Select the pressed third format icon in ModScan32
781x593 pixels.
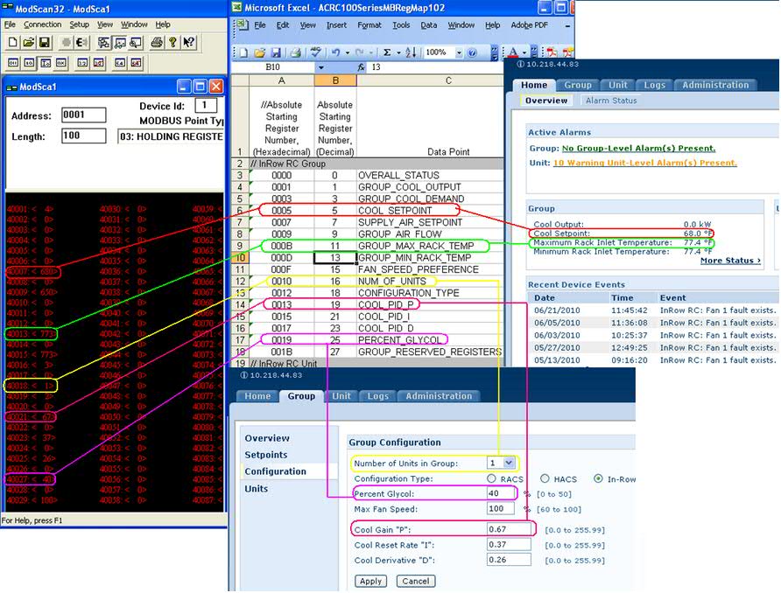[46, 63]
